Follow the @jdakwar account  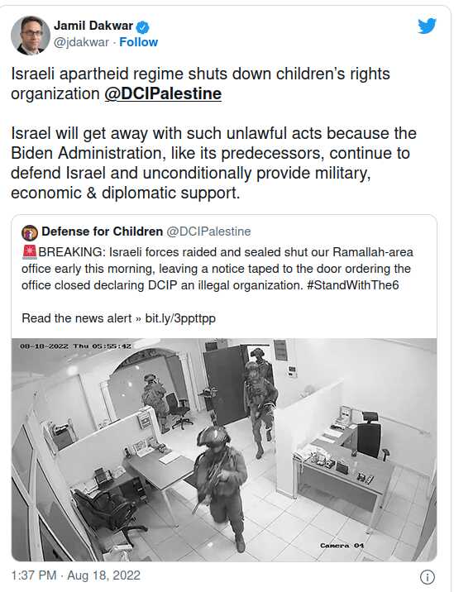coord(139,42)
